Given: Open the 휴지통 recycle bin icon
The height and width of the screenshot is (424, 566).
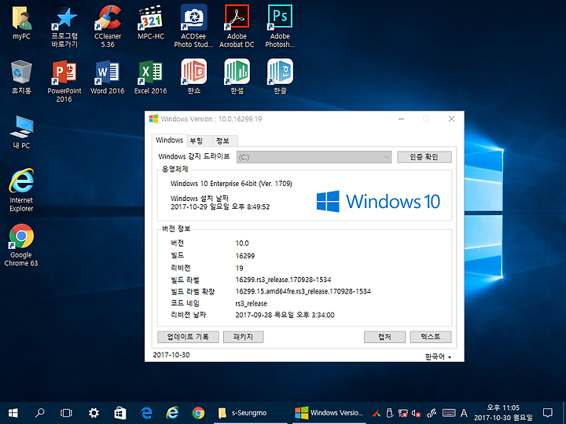Looking at the screenshot, I should pyautogui.click(x=22, y=77).
